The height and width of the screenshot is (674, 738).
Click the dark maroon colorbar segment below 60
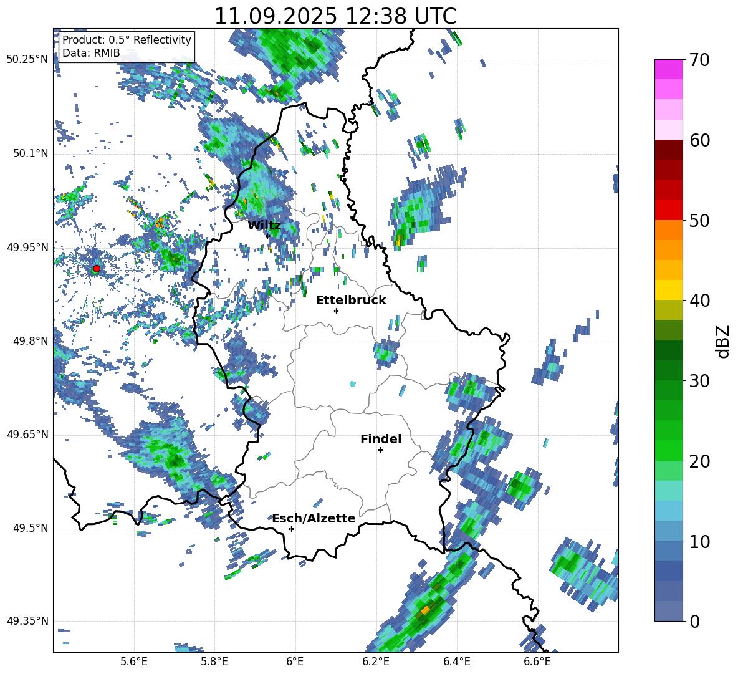click(x=668, y=149)
